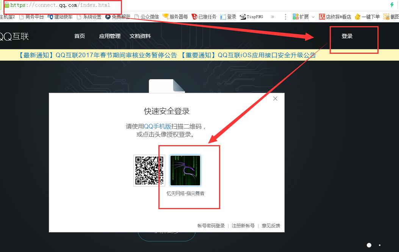Switch to 帐号密码登录

pyautogui.click(x=211, y=226)
